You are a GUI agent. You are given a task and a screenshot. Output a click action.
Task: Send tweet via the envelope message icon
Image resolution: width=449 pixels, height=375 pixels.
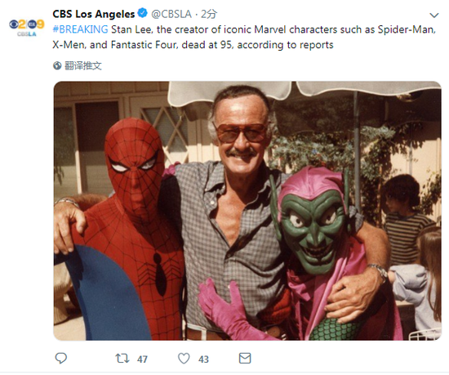tap(245, 358)
